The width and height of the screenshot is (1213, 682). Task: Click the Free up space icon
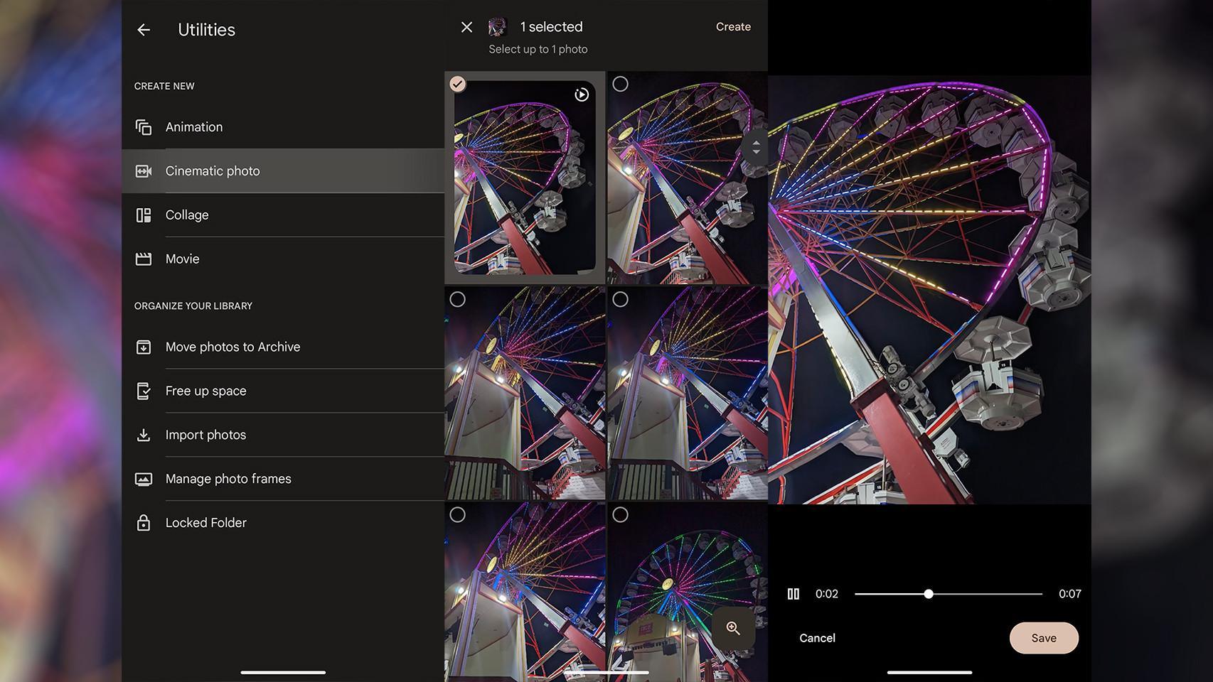(x=144, y=391)
